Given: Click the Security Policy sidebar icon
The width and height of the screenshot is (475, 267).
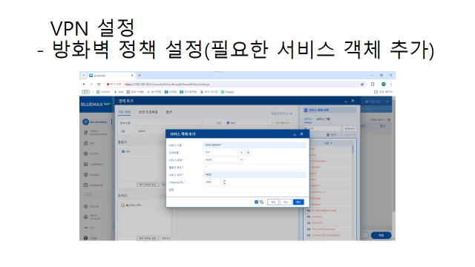Looking at the screenshot, I should (86, 122).
